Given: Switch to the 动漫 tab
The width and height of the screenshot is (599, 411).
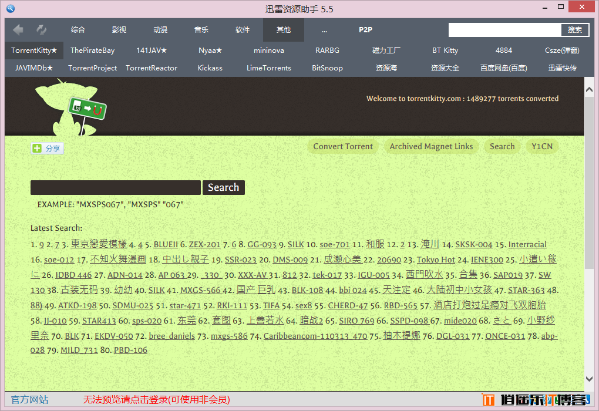Looking at the screenshot, I should [160, 30].
